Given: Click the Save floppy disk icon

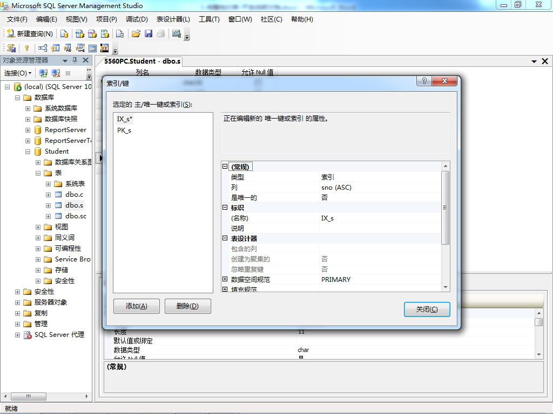Looking at the screenshot, I should (149, 33).
